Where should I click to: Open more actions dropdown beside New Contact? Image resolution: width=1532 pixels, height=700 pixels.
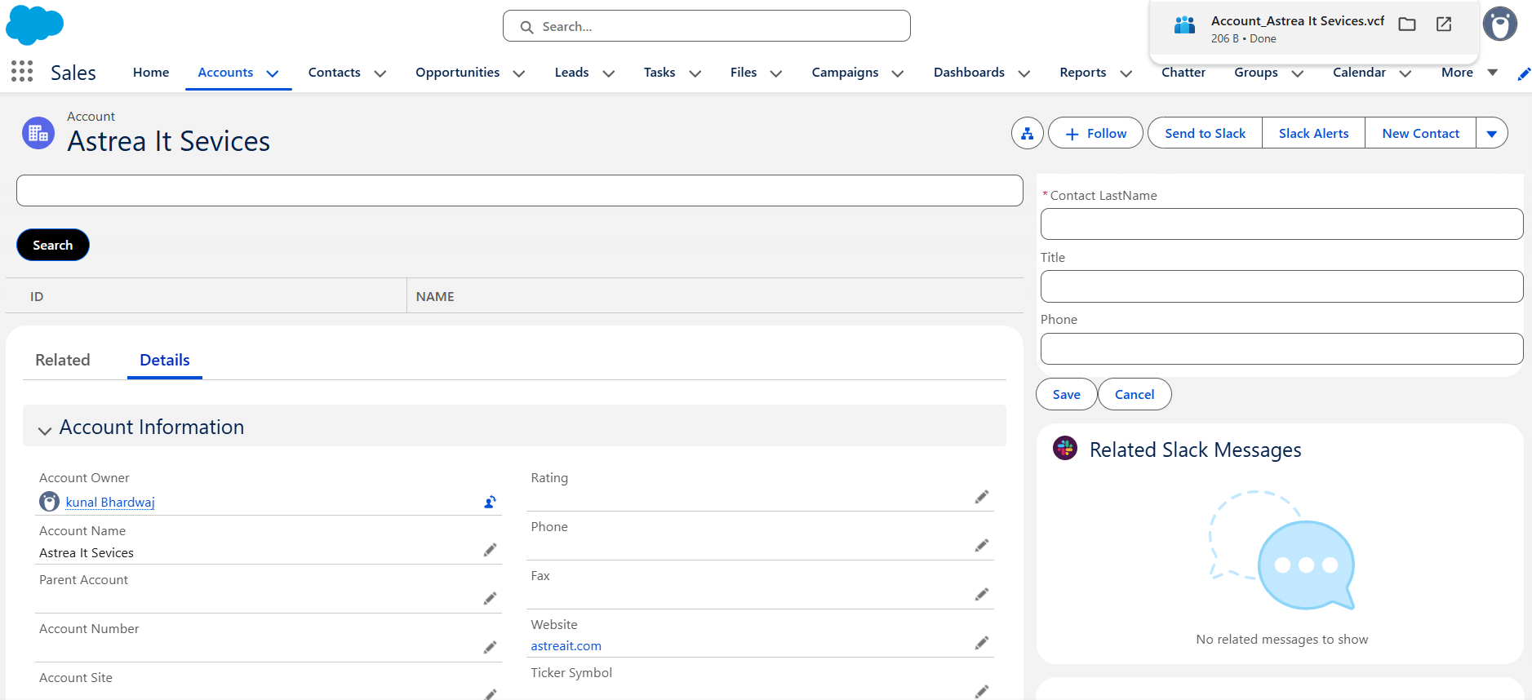click(1491, 134)
